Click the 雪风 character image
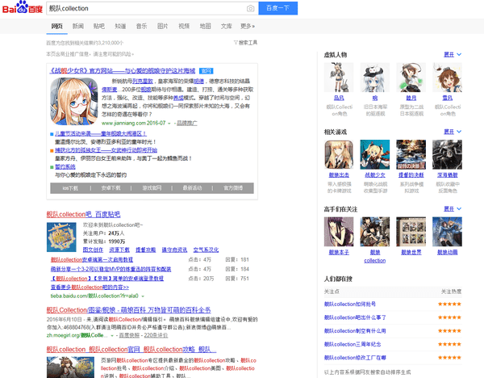 [x=447, y=78]
